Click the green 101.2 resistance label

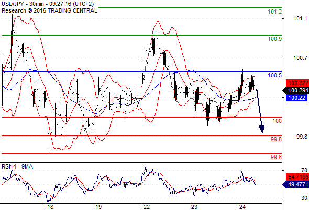(275, 12)
